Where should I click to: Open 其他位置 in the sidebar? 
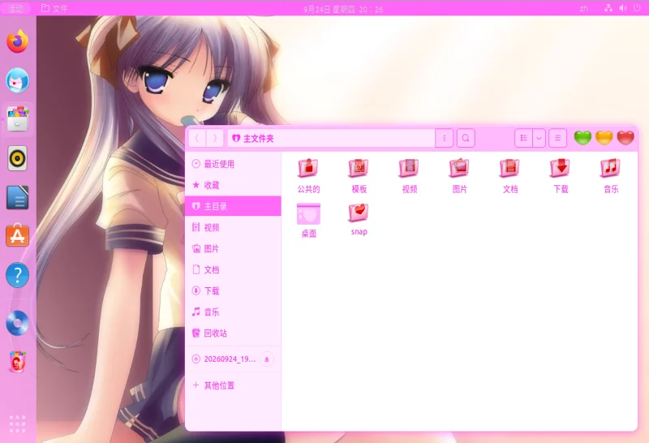tap(233, 385)
